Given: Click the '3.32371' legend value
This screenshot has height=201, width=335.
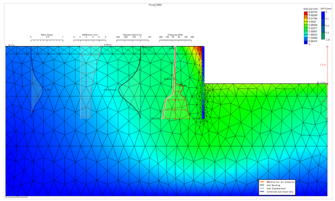Looking at the screenshot, I should pyautogui.click(x=313, y=28).
